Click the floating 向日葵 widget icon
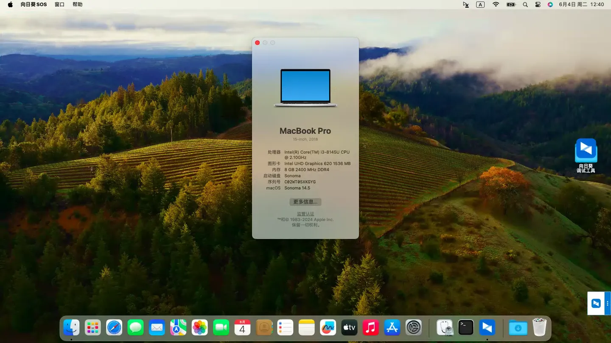 (596, 303)
